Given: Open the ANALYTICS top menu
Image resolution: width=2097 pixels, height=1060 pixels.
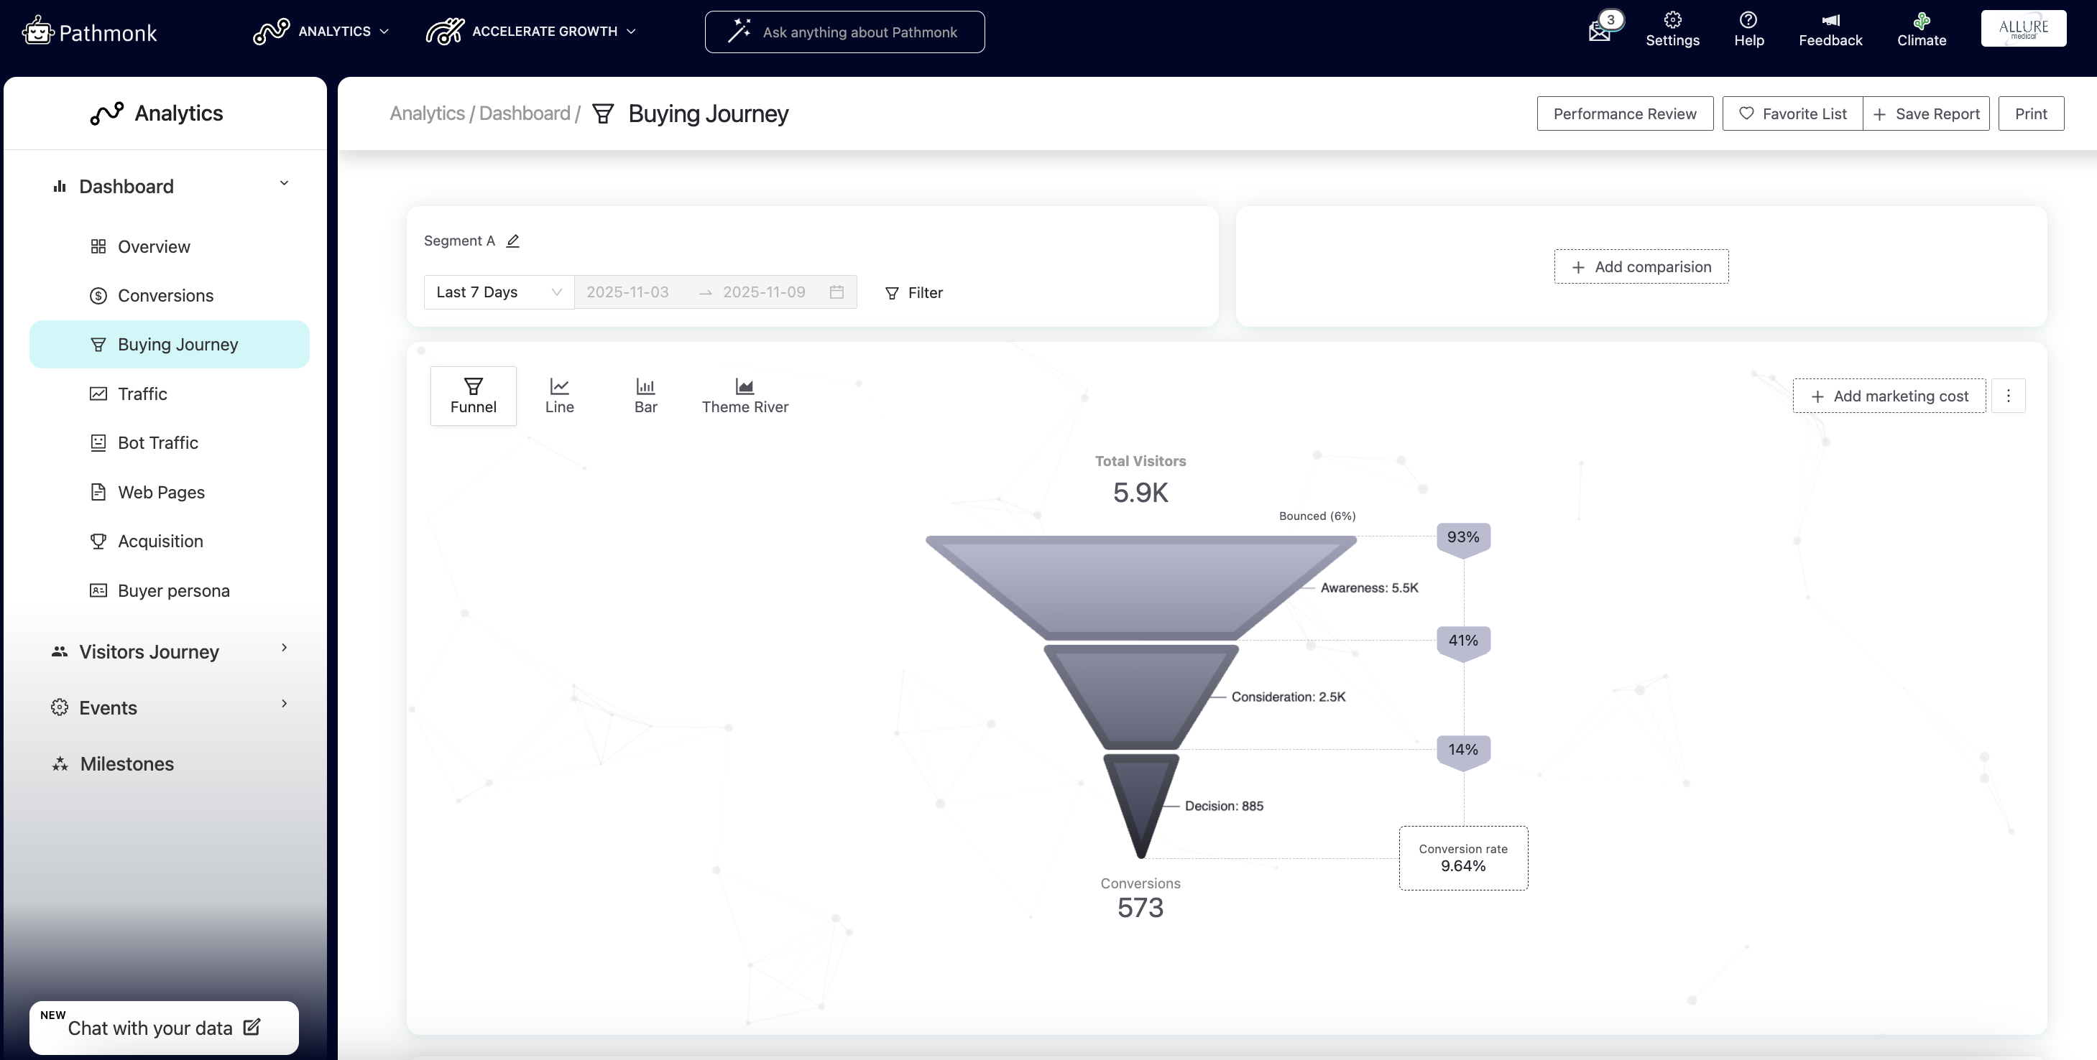Looking at the screenshot, I should 321,31.
